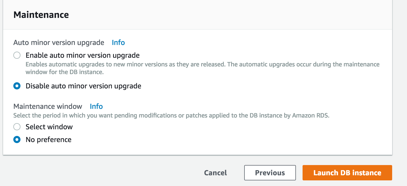Screen dimensions: 407x186
Task: Click the 'Enable auto minor version upgrade' label text
Action: 83,55
